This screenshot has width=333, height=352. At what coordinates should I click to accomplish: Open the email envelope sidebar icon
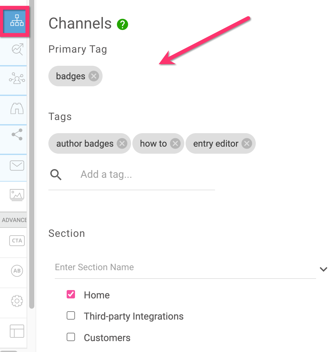17,166
